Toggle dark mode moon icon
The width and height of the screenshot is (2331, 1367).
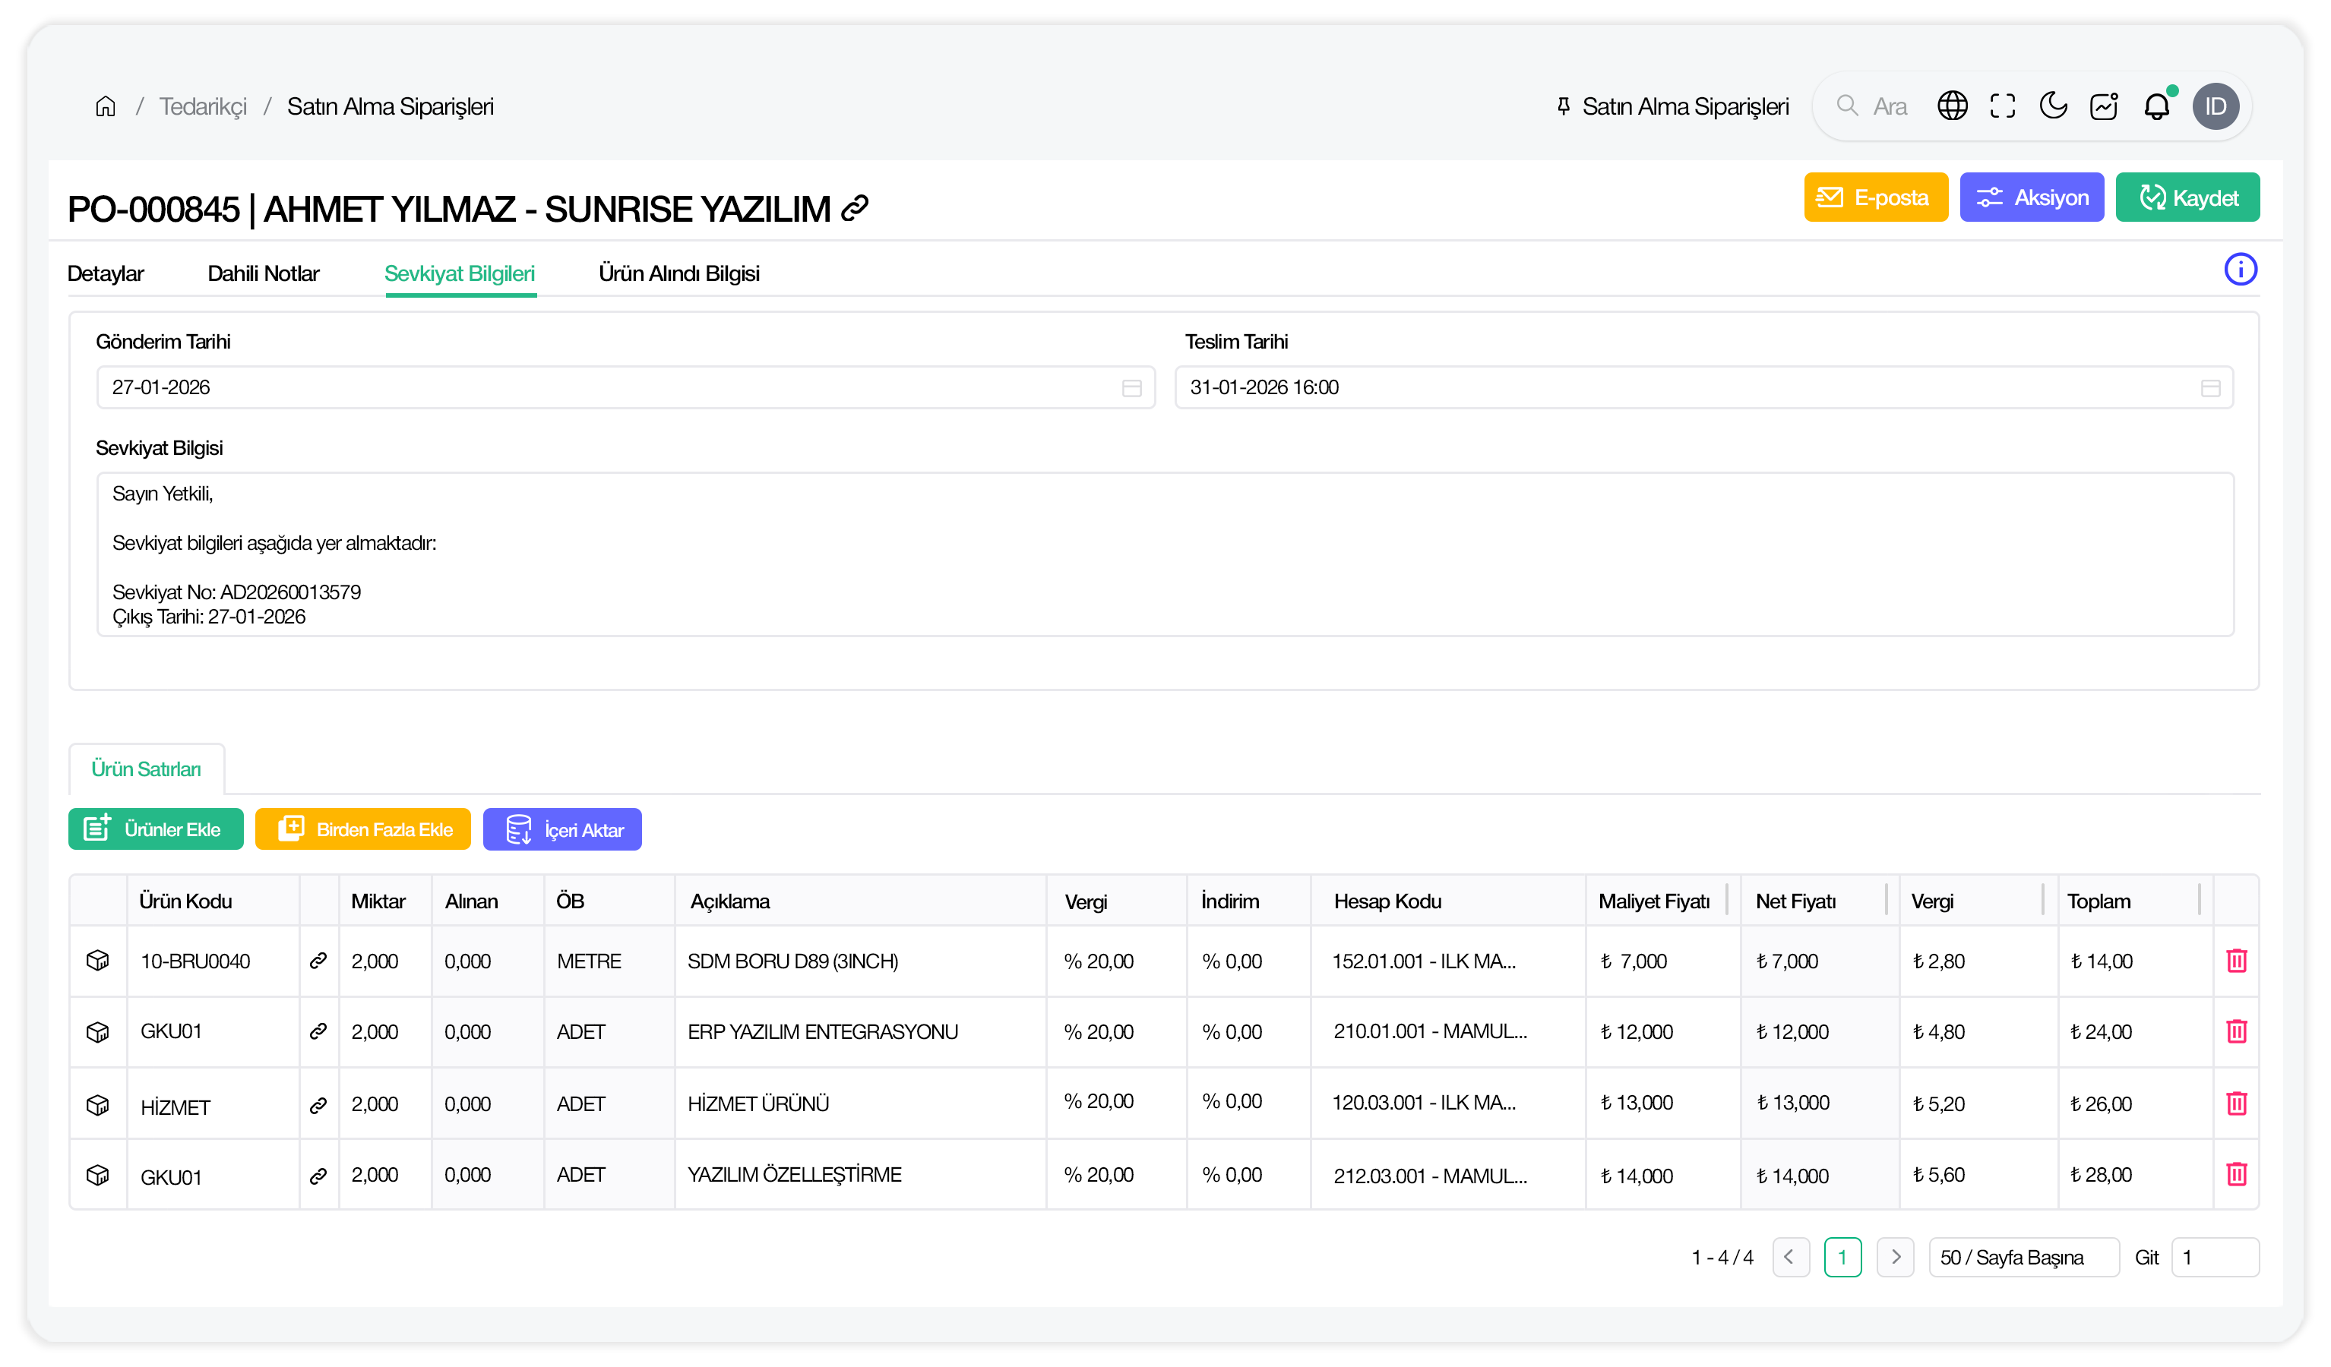coord(2054,106)
